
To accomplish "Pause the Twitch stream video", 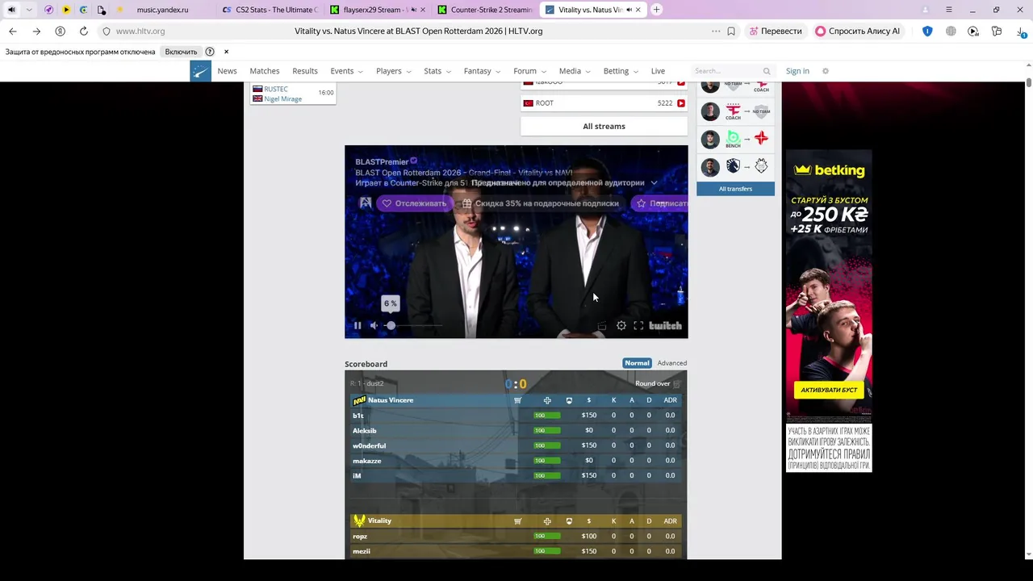I will [x=358, y=326].
